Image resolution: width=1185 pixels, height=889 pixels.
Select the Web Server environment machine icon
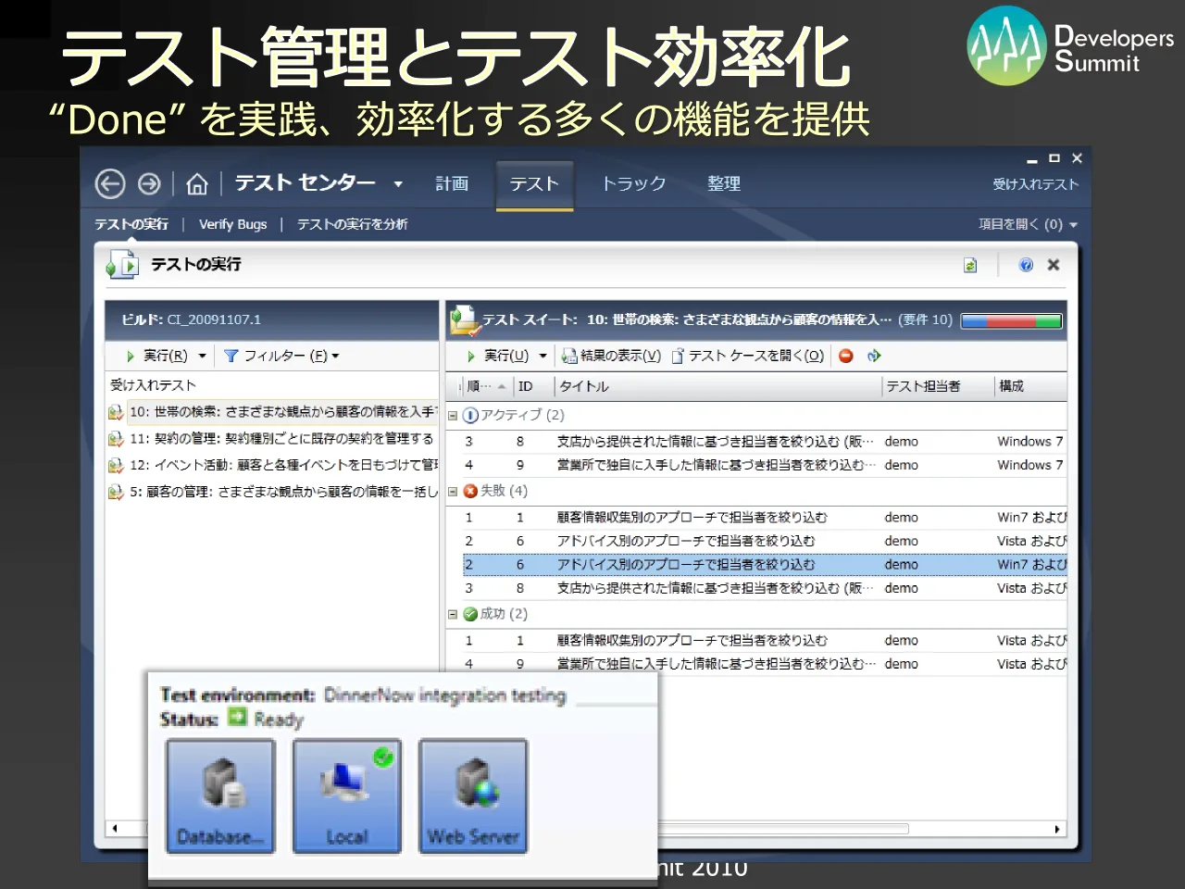coord(473,796)
